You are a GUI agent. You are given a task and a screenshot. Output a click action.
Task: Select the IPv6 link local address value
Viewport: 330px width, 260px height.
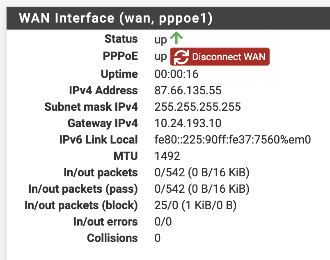[232, 140]
